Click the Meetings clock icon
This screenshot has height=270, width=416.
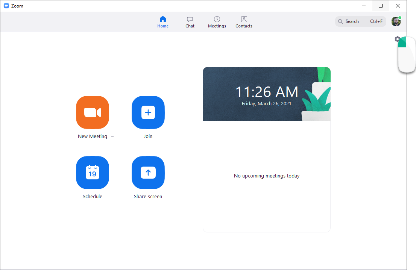217,19
